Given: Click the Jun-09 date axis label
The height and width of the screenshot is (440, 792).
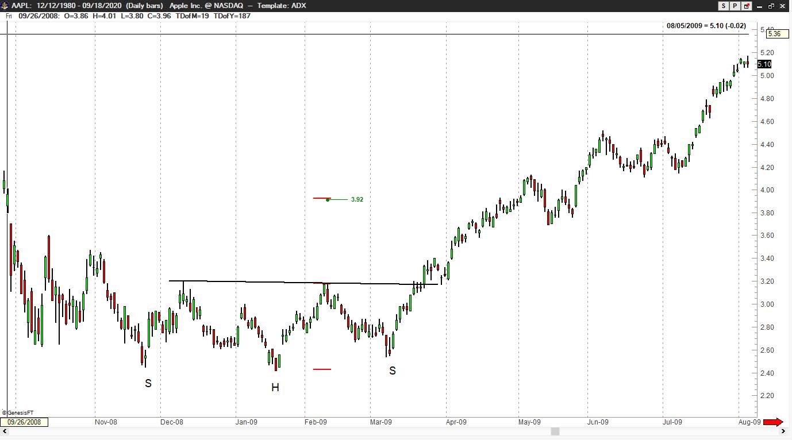Looking at the screenshot, I should click(598, 422).
